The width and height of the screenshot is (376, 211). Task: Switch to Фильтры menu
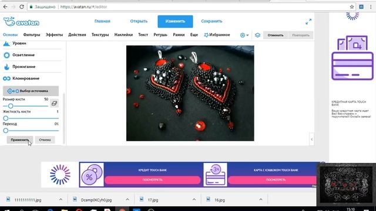(32, 35)
